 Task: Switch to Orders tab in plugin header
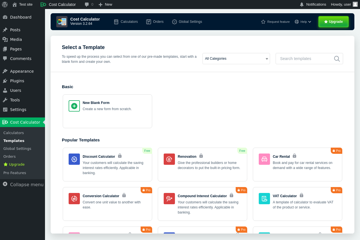tap(155, 22)
